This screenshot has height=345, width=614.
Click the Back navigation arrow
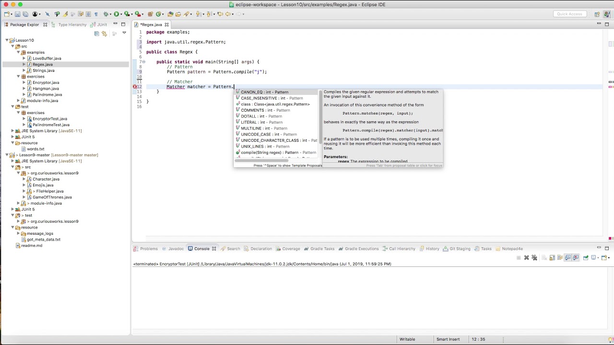228,14
